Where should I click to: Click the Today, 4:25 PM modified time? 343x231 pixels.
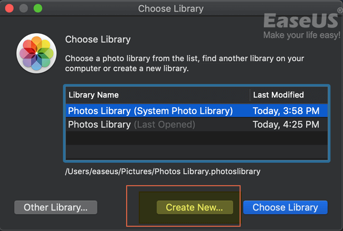pos(285,124)
